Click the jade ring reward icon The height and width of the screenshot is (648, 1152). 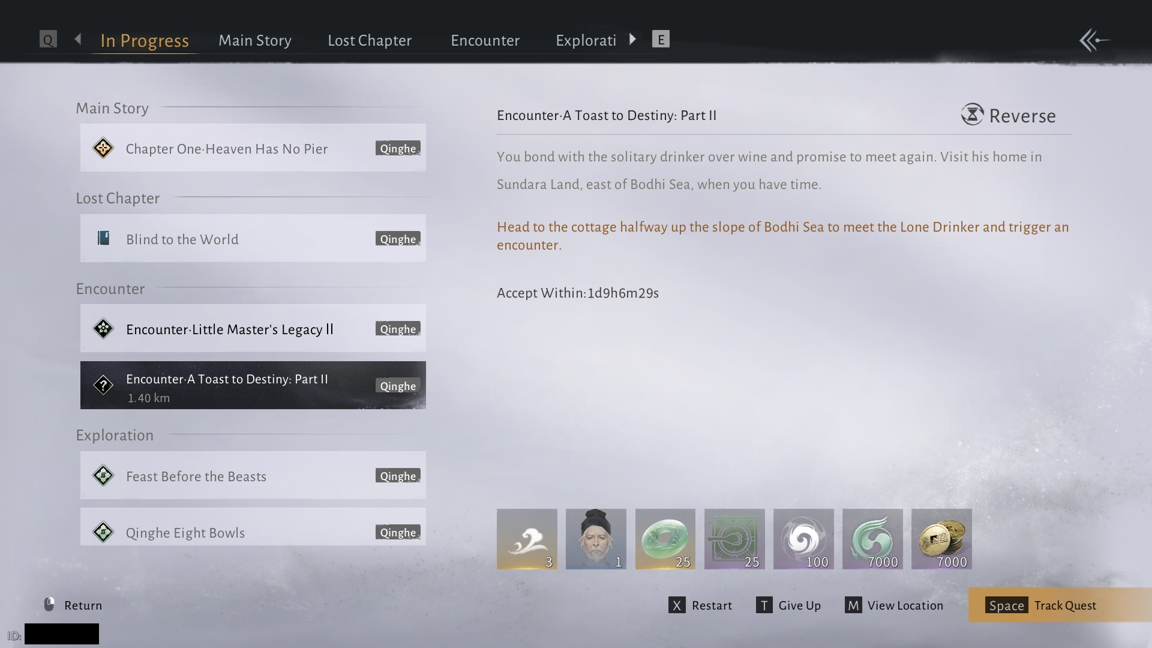(x=665, y=538)
